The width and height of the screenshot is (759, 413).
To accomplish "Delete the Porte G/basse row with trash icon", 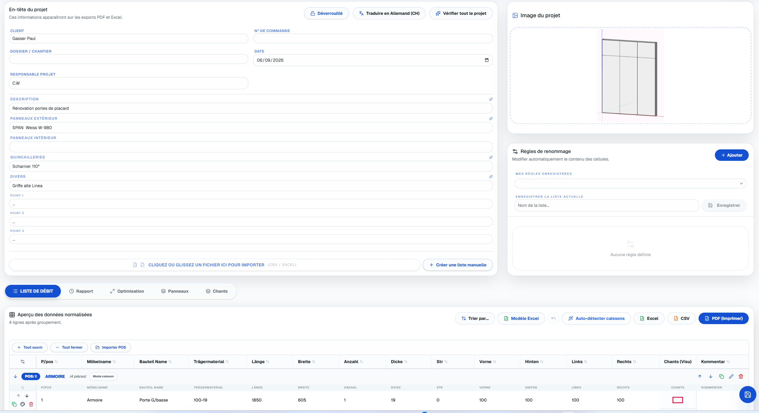I will 31,404.
